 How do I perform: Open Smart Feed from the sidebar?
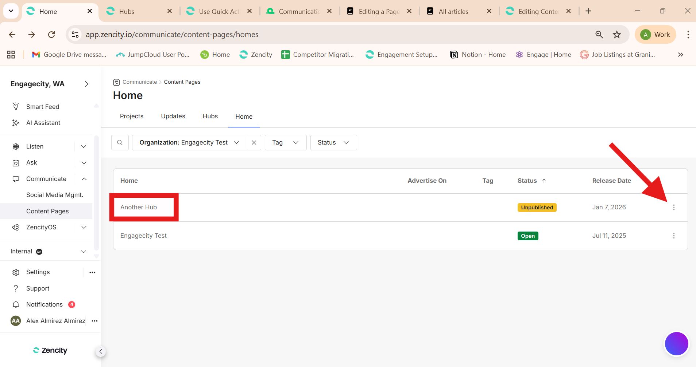coord(42,107)
